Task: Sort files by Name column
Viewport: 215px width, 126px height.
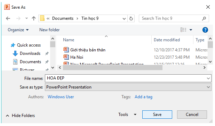Action: click(x=69, y=40)
